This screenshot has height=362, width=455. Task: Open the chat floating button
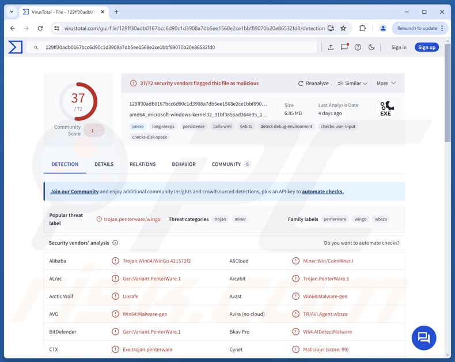click(424, 338)
